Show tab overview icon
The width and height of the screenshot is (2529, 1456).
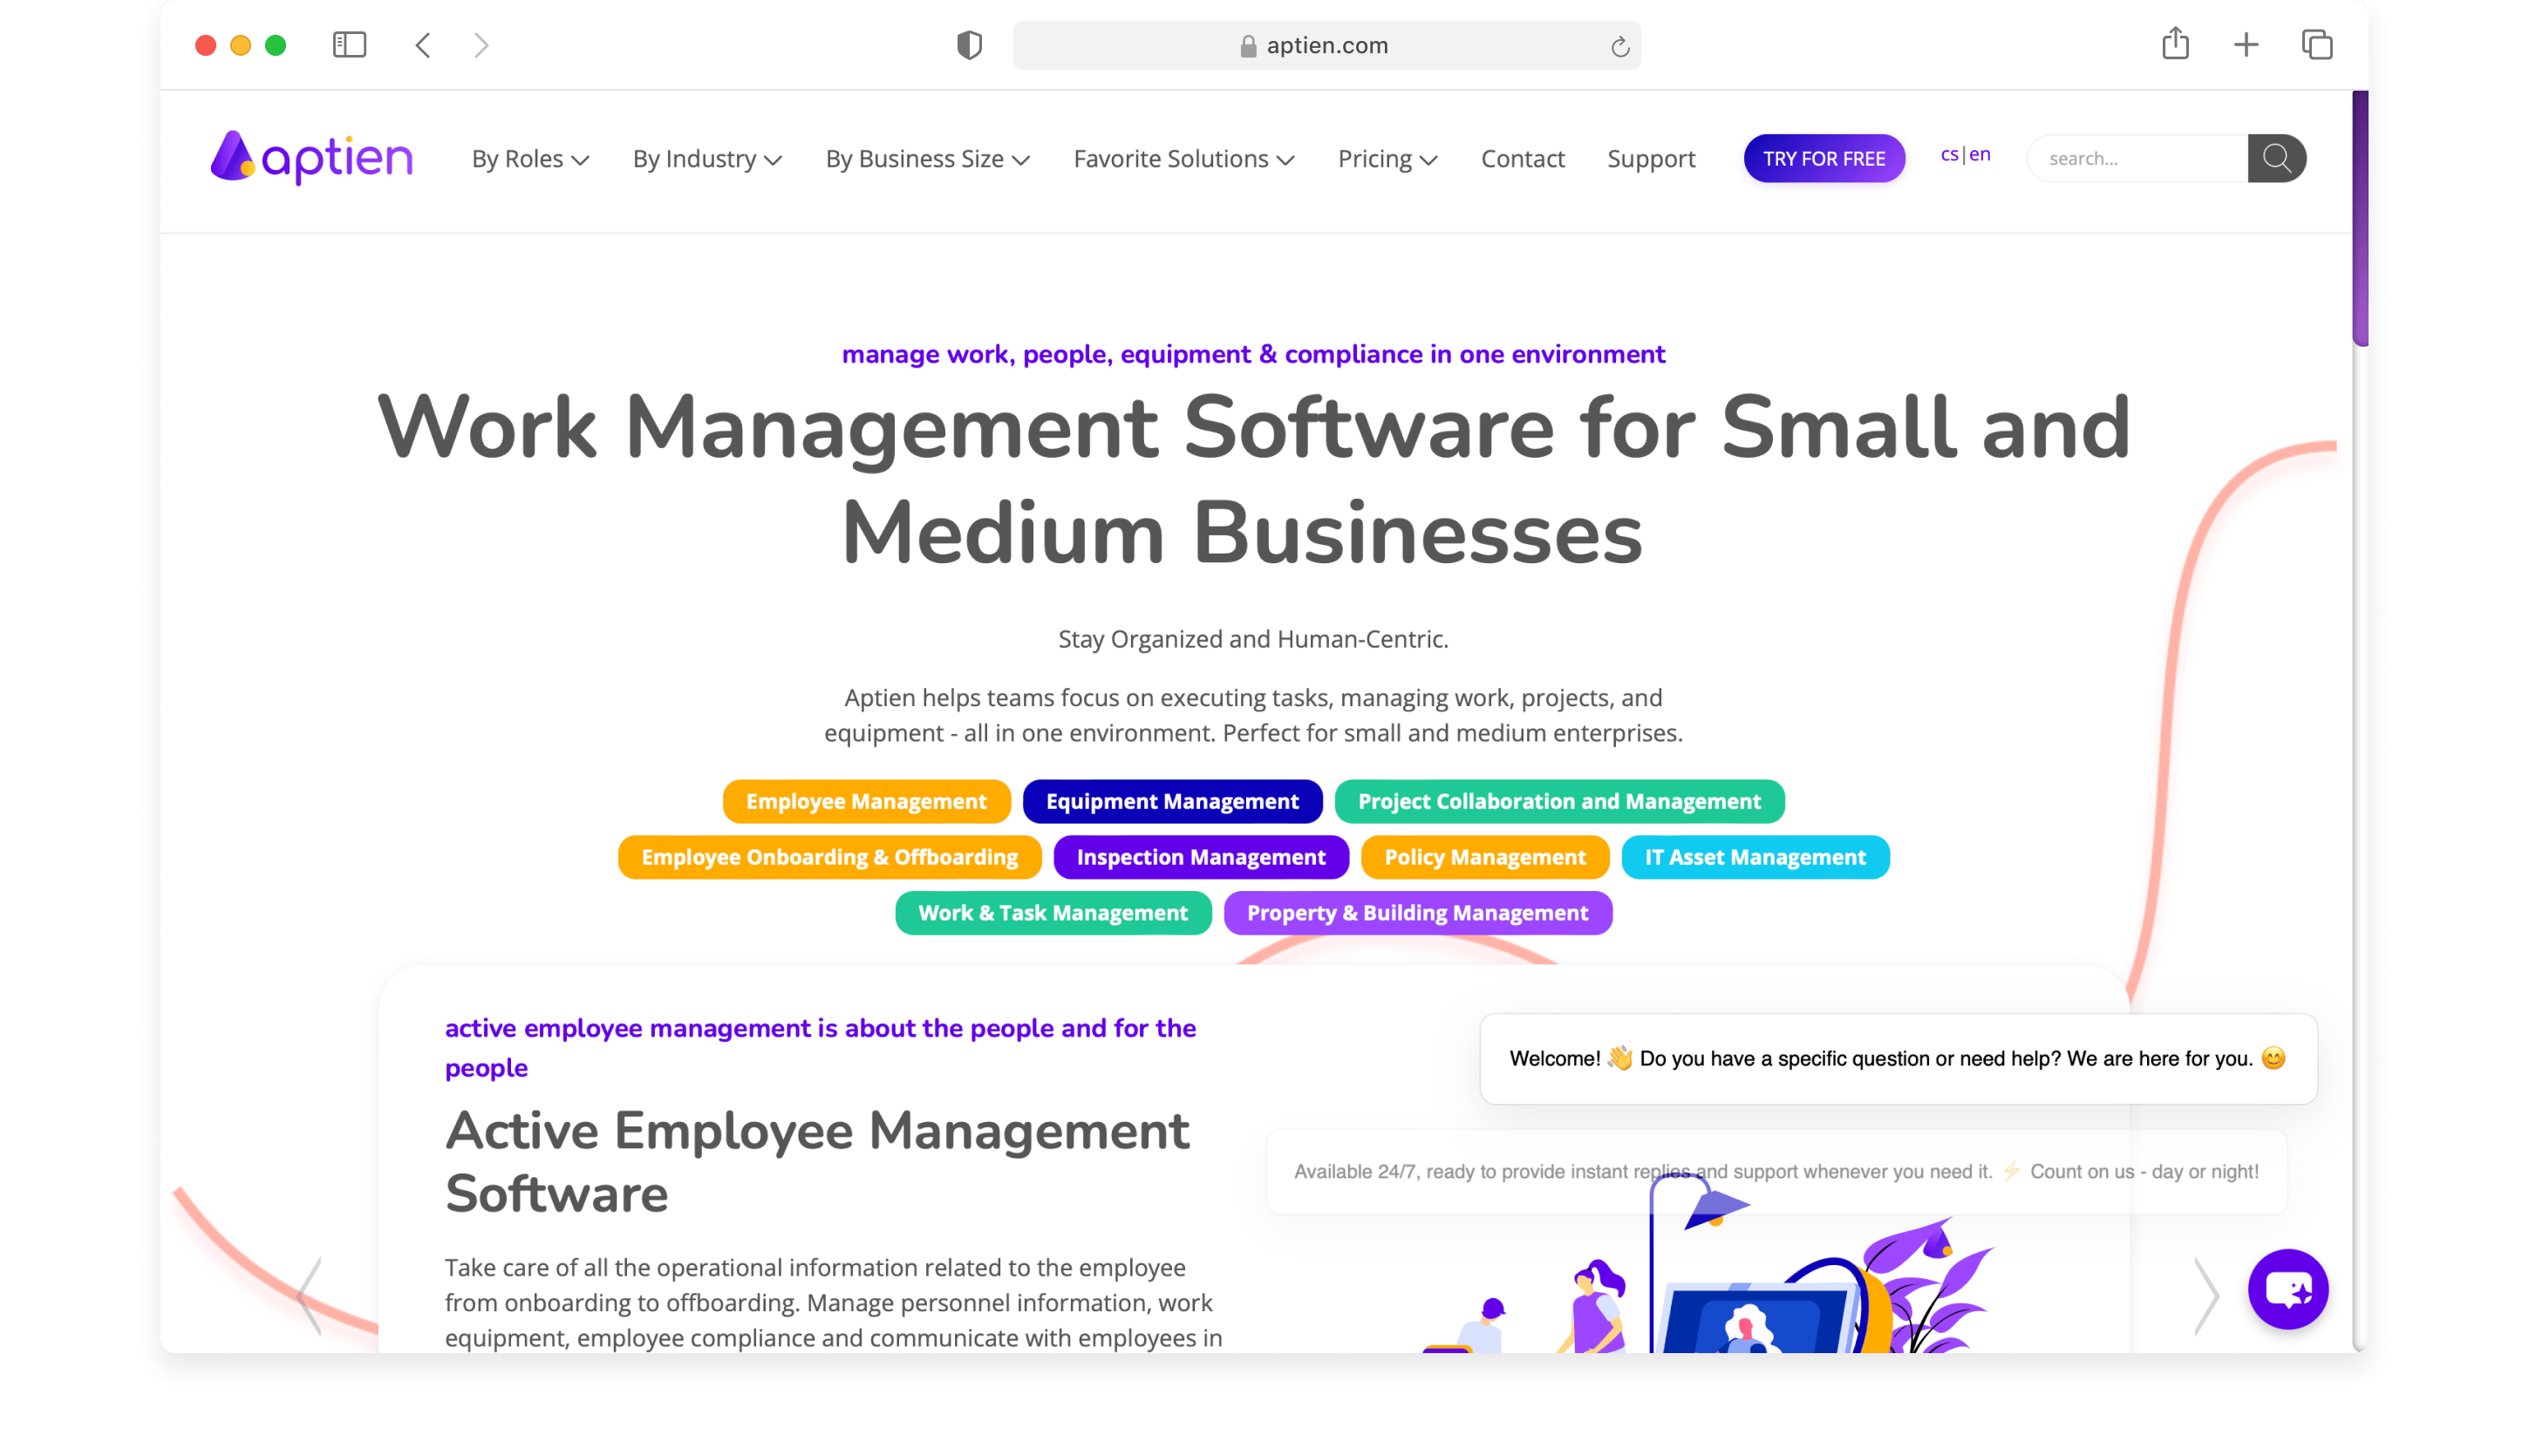coord(2317,45)
